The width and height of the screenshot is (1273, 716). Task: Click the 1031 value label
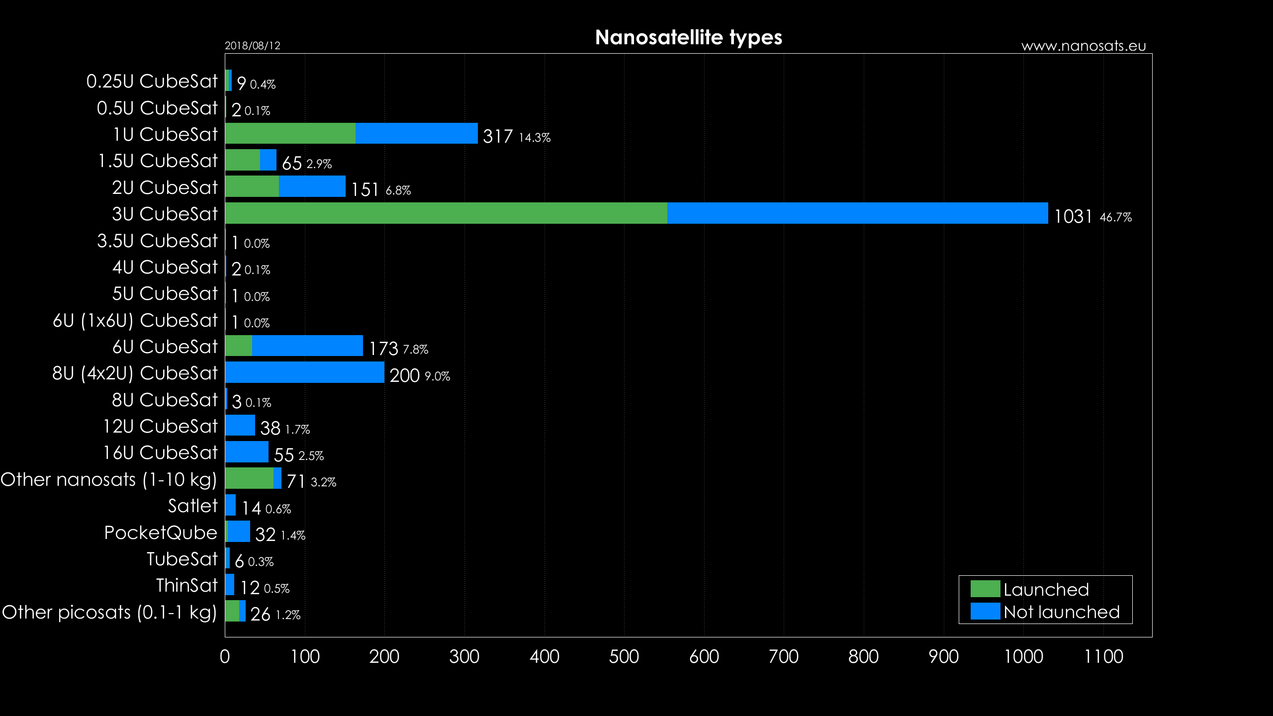click(x=1073, y=216)
